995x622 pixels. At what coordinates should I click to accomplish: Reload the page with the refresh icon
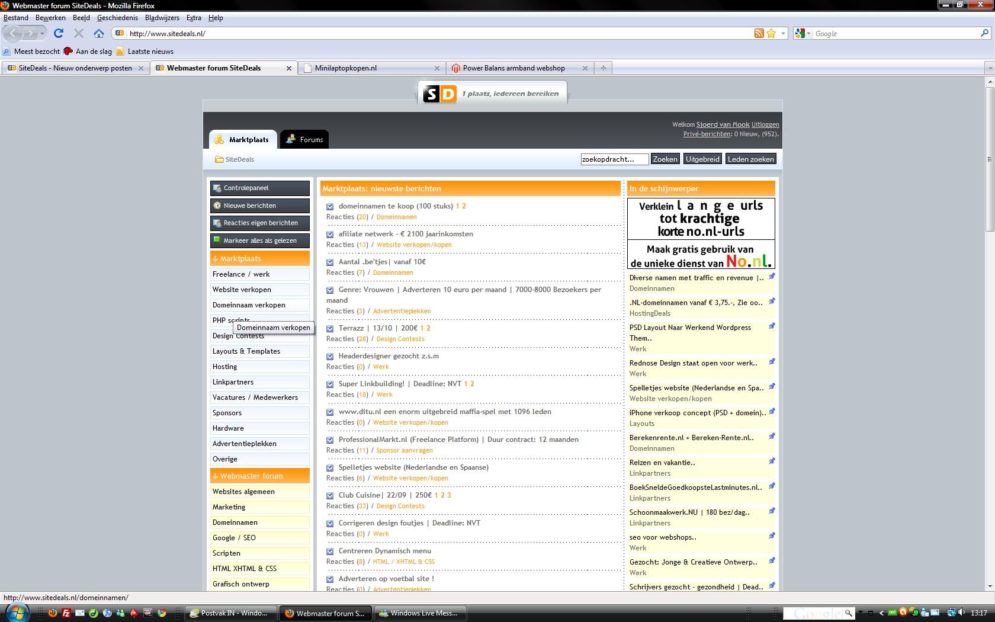click(x=59, y=33)
